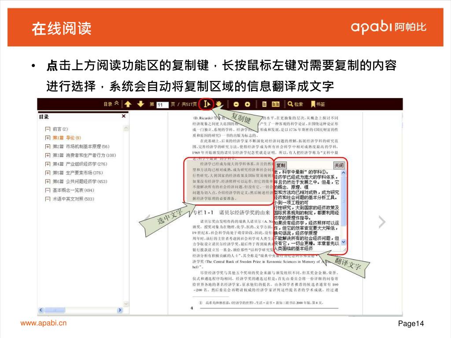Expand the 第3篇 tree node box
This screenshot has height=338, width=451.
[x=48, y=155]
